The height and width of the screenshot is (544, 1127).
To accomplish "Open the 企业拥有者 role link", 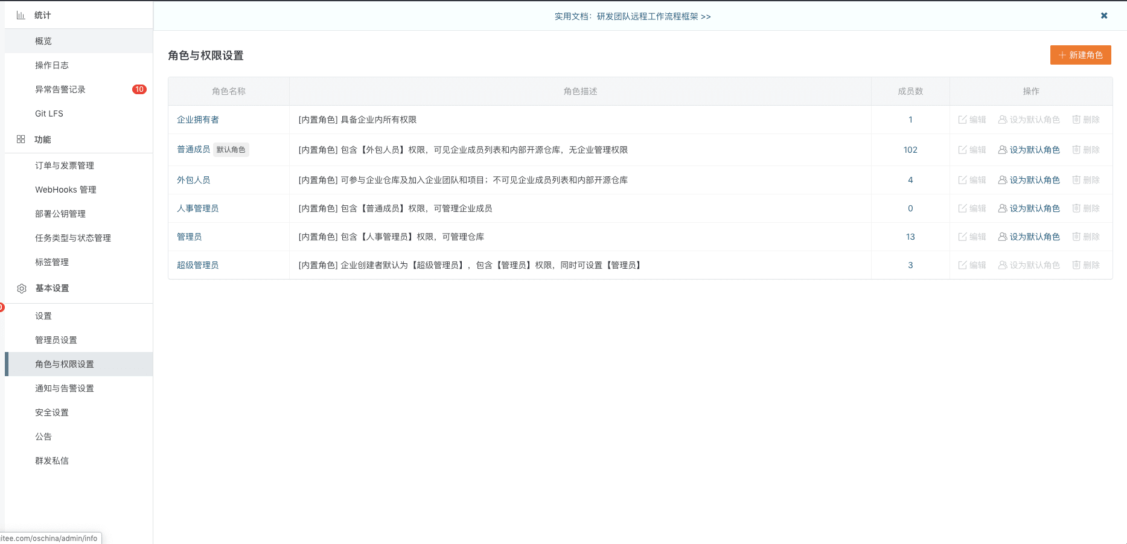I will pyautogui.click(x=197, y=120).
